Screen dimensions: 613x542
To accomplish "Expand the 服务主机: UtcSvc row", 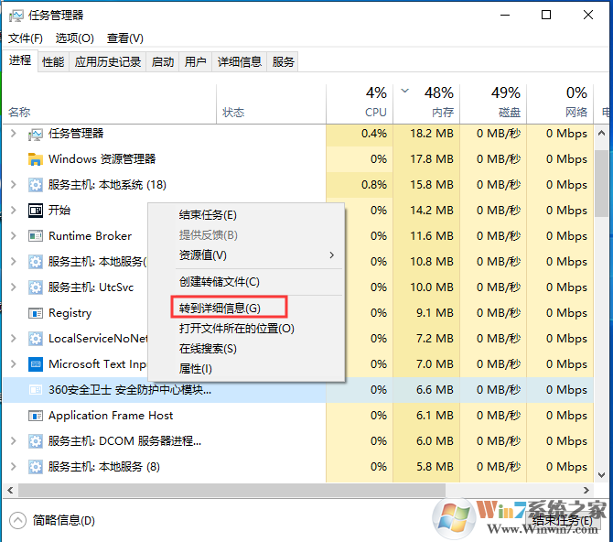I will pos(14,287).
